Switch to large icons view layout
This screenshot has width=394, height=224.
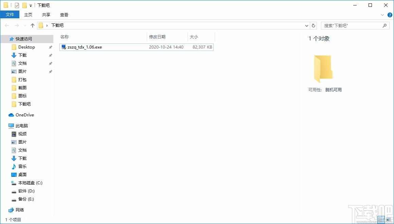(x=389, y=220)
